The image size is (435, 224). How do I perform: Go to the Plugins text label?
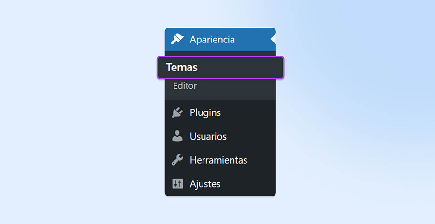pos(205,112)
